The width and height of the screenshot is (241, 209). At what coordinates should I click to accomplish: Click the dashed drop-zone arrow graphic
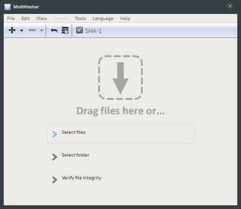120,78
